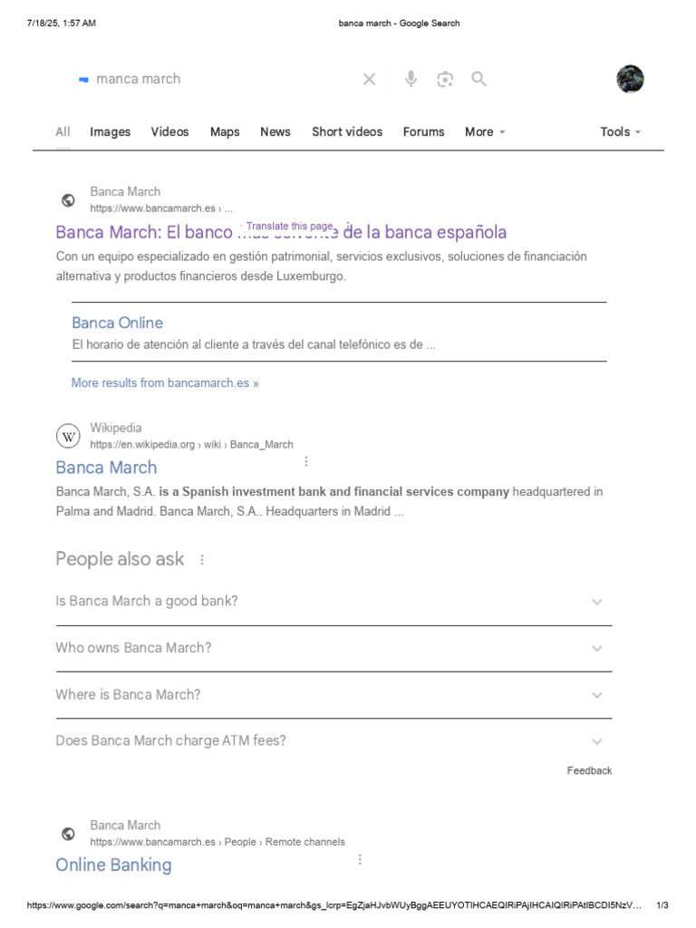The image size is (696, 928).
Task: Clear the search box with the X icon
Action: [370, 79]
